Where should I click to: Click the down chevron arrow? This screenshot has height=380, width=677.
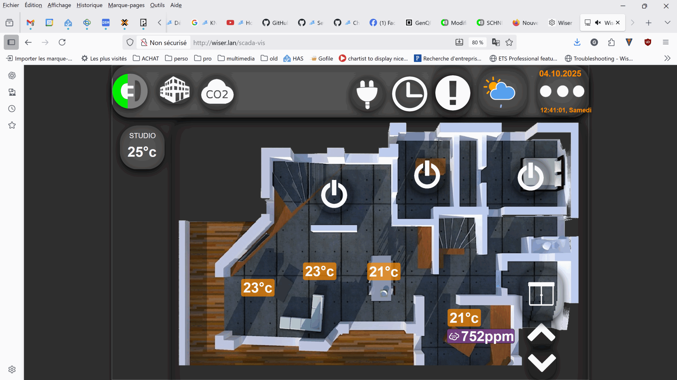tap(541, 362)
